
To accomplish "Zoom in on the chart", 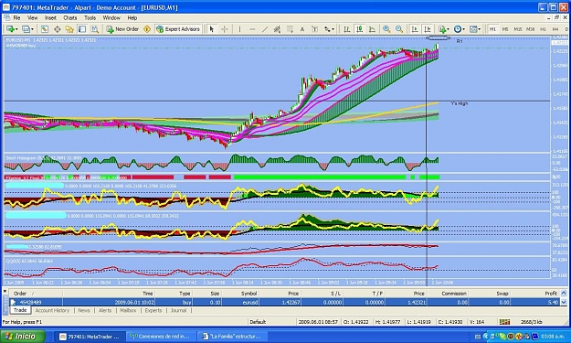I will click(x=386, y=29).
